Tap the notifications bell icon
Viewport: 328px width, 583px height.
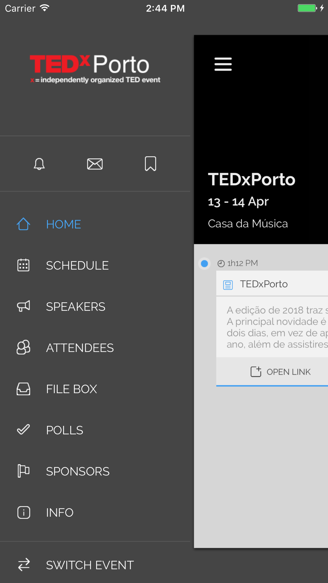(39, 164)
